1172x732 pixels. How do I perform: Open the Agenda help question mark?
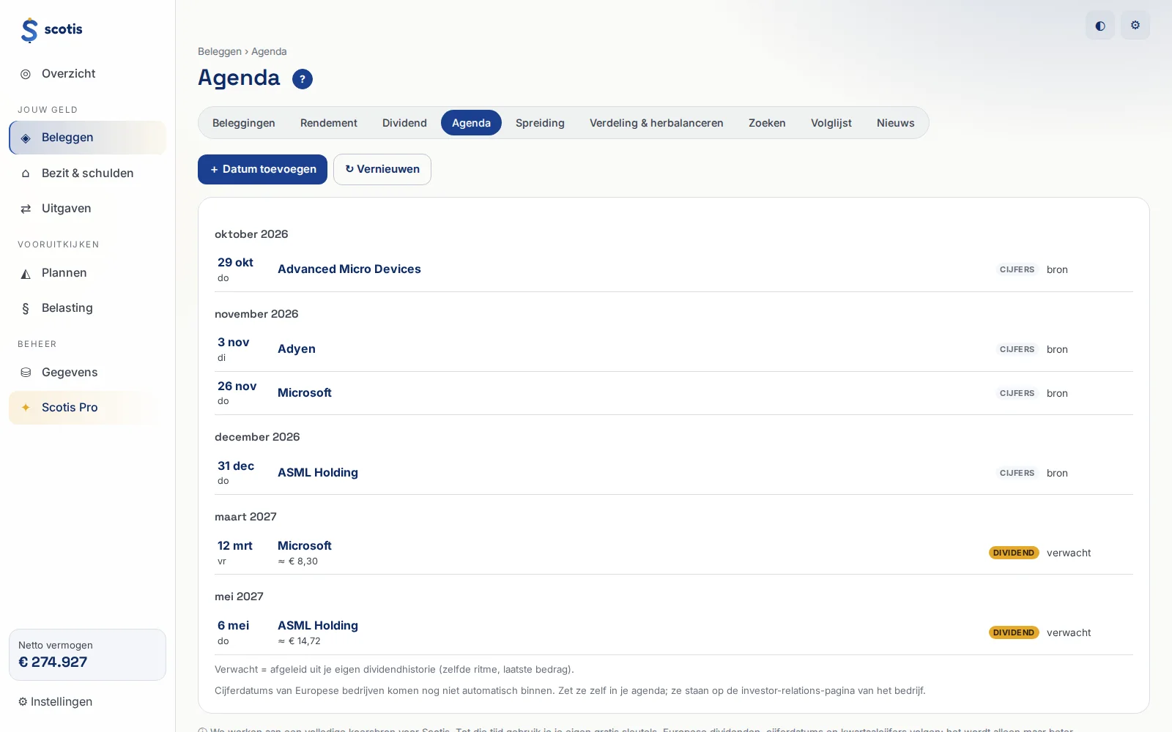point(303,79)
